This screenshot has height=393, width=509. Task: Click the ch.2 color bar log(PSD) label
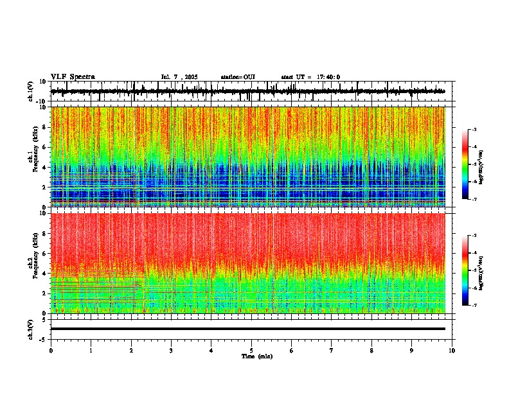click(481, 273)
